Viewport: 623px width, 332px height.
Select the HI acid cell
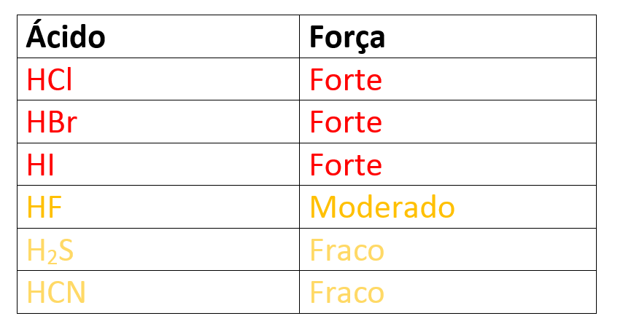pyautogui.click(x=40, y=165)
